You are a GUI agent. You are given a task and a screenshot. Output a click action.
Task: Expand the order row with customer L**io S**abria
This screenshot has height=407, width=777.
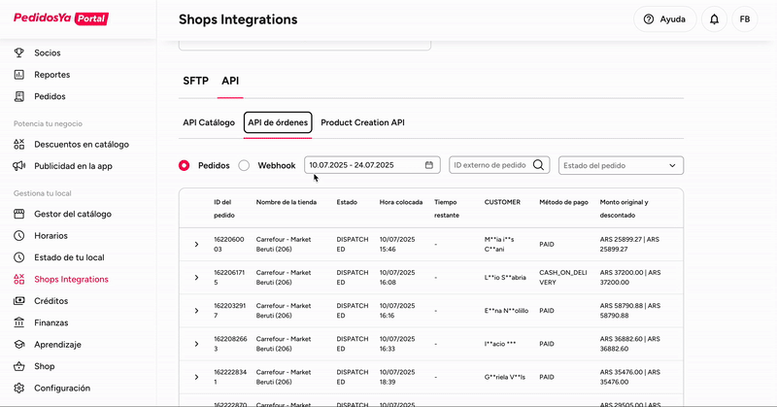[196, 277]
